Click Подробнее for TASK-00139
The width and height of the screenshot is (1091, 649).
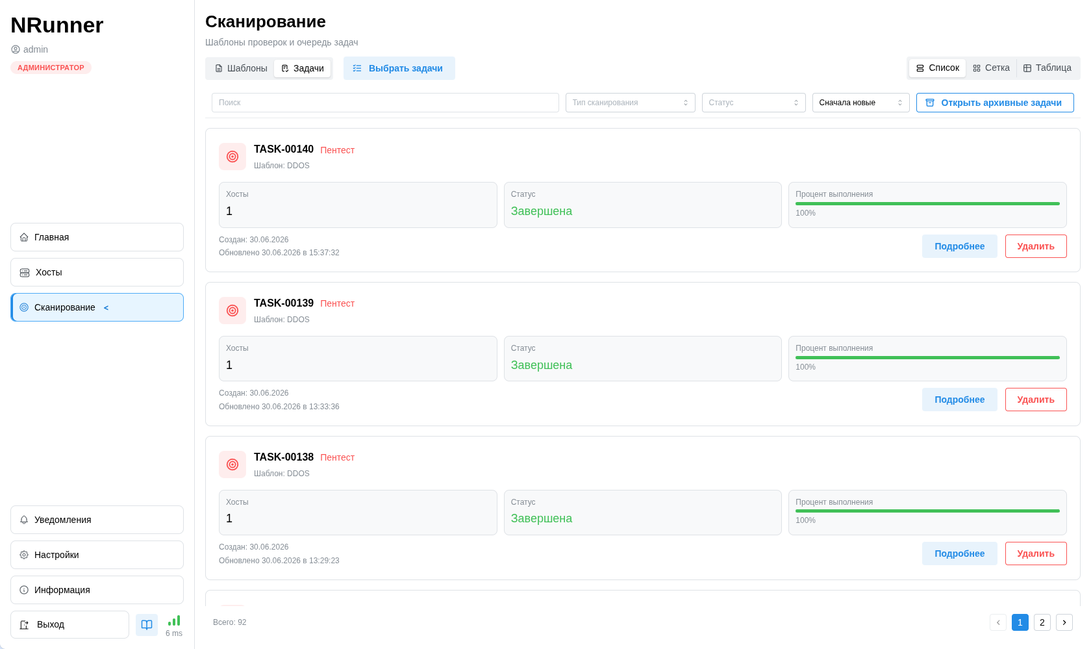point(959,400)
